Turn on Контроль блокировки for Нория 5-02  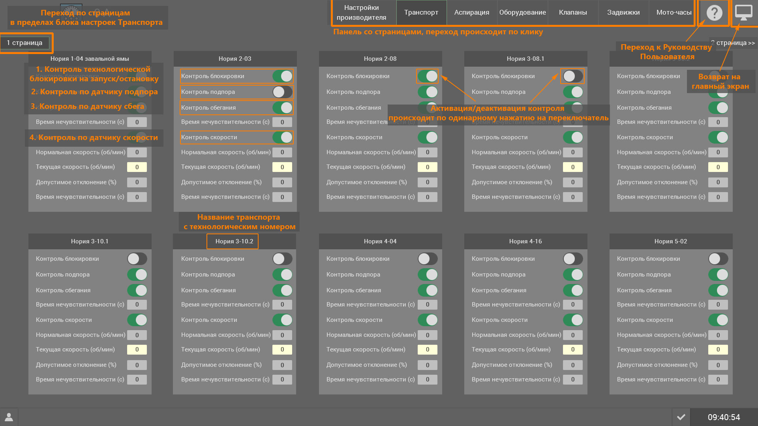click(718, 259)
